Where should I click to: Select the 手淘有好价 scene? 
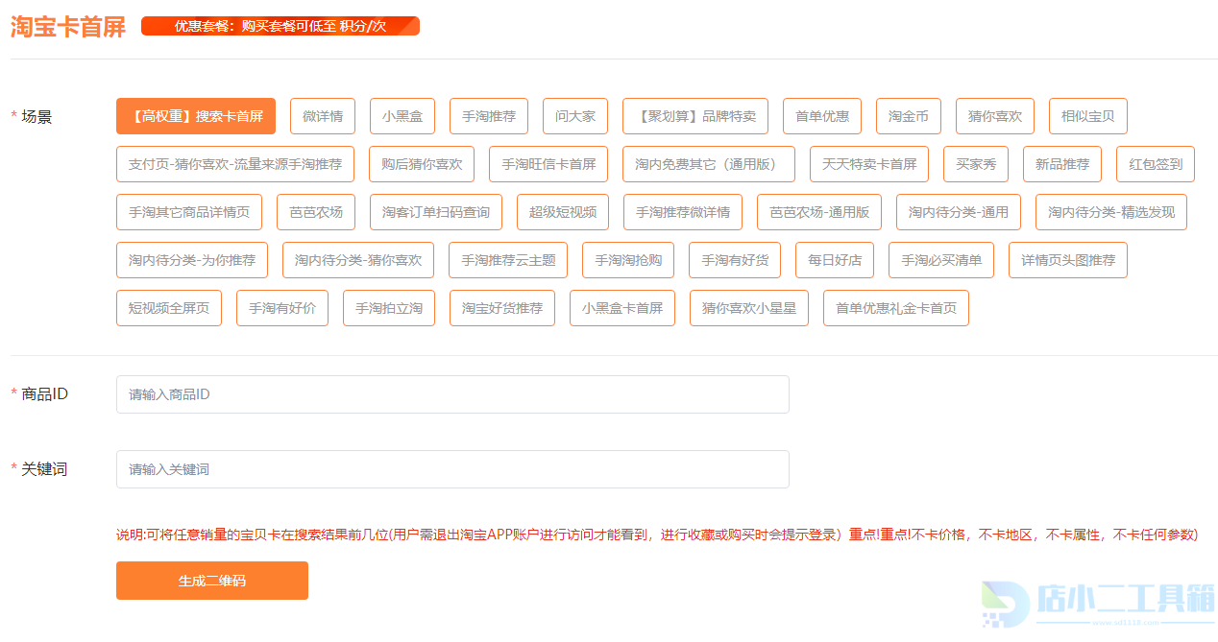pos(282,308)
